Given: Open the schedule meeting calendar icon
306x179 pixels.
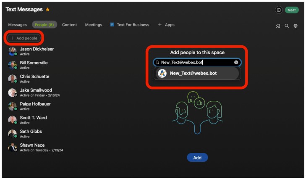Looking at the screenshot, I should click(279, 10).
